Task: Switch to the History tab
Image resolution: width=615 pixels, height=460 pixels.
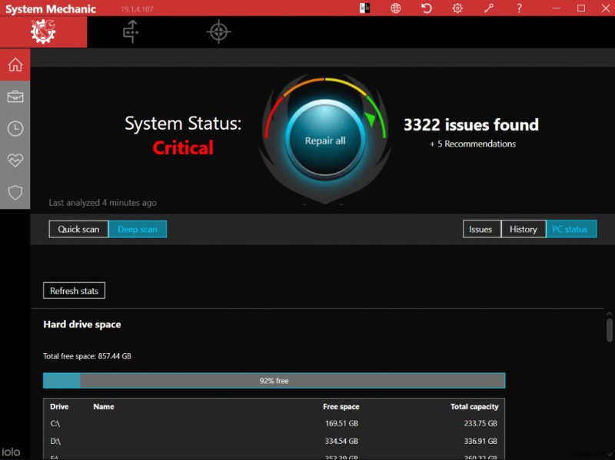Action: (x=523, y=229)
